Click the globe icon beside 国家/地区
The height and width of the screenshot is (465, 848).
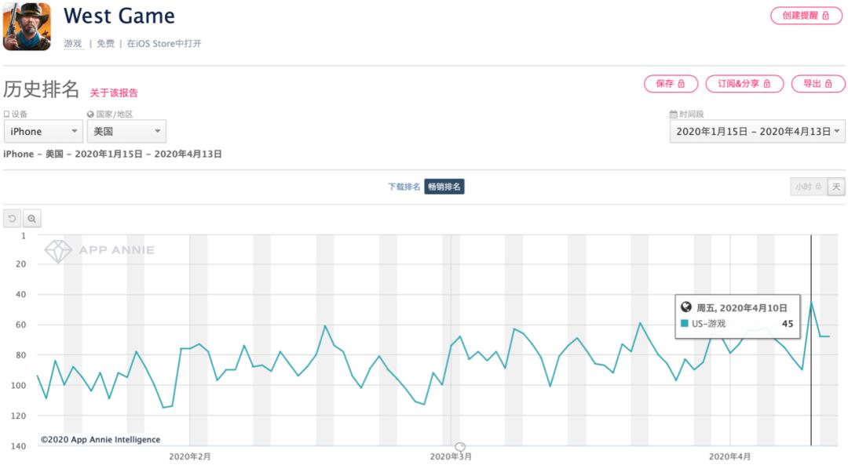90,114
